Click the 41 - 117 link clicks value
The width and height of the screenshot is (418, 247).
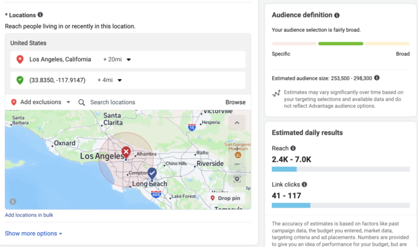[x=286, y=196]
